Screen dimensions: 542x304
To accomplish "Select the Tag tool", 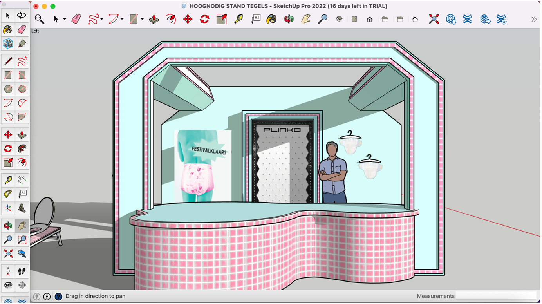I will [x=22, y=43].
